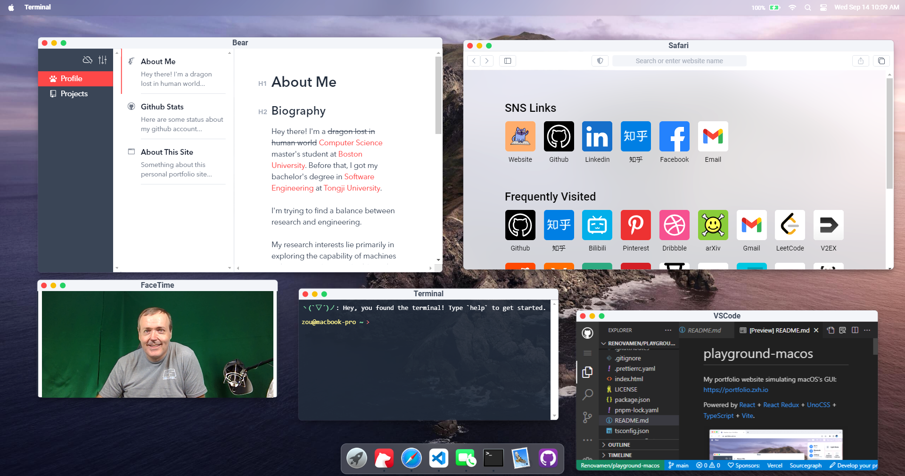Open Safari compass icon in dock

pos(411,458)
